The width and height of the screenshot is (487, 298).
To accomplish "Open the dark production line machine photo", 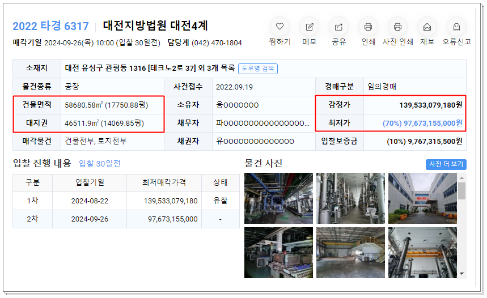I will (278, 253).
